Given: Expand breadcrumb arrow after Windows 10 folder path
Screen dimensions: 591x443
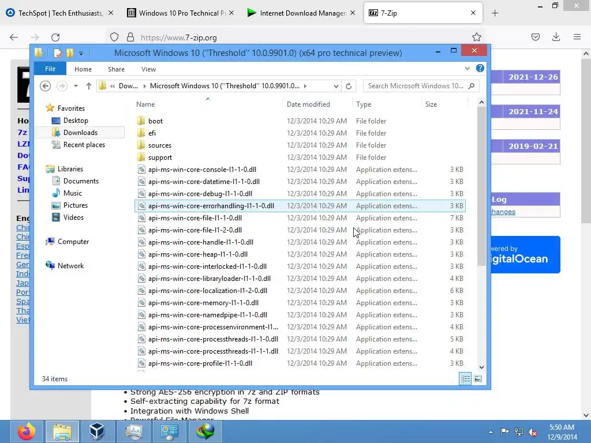Looking at the screenshot, I should (305, 86).
